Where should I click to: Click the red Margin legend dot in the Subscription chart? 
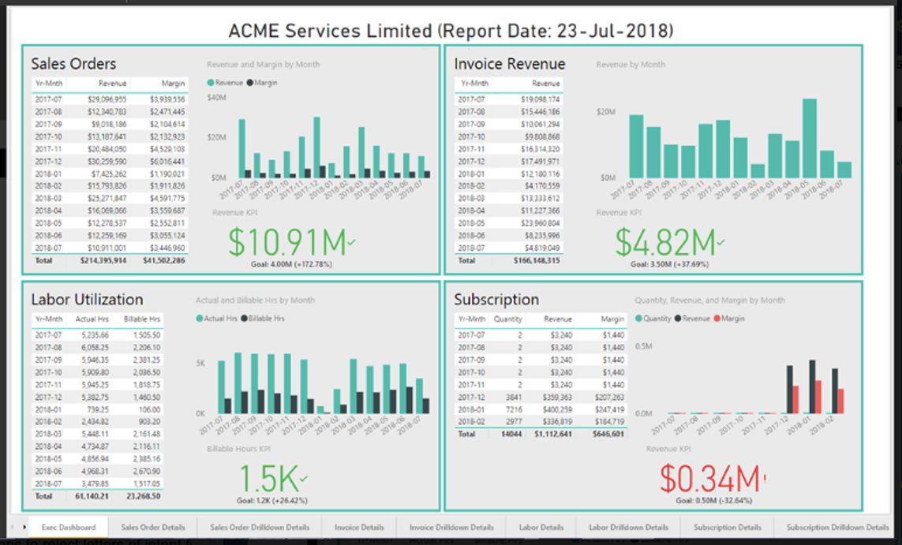click(x=717, y=319)
